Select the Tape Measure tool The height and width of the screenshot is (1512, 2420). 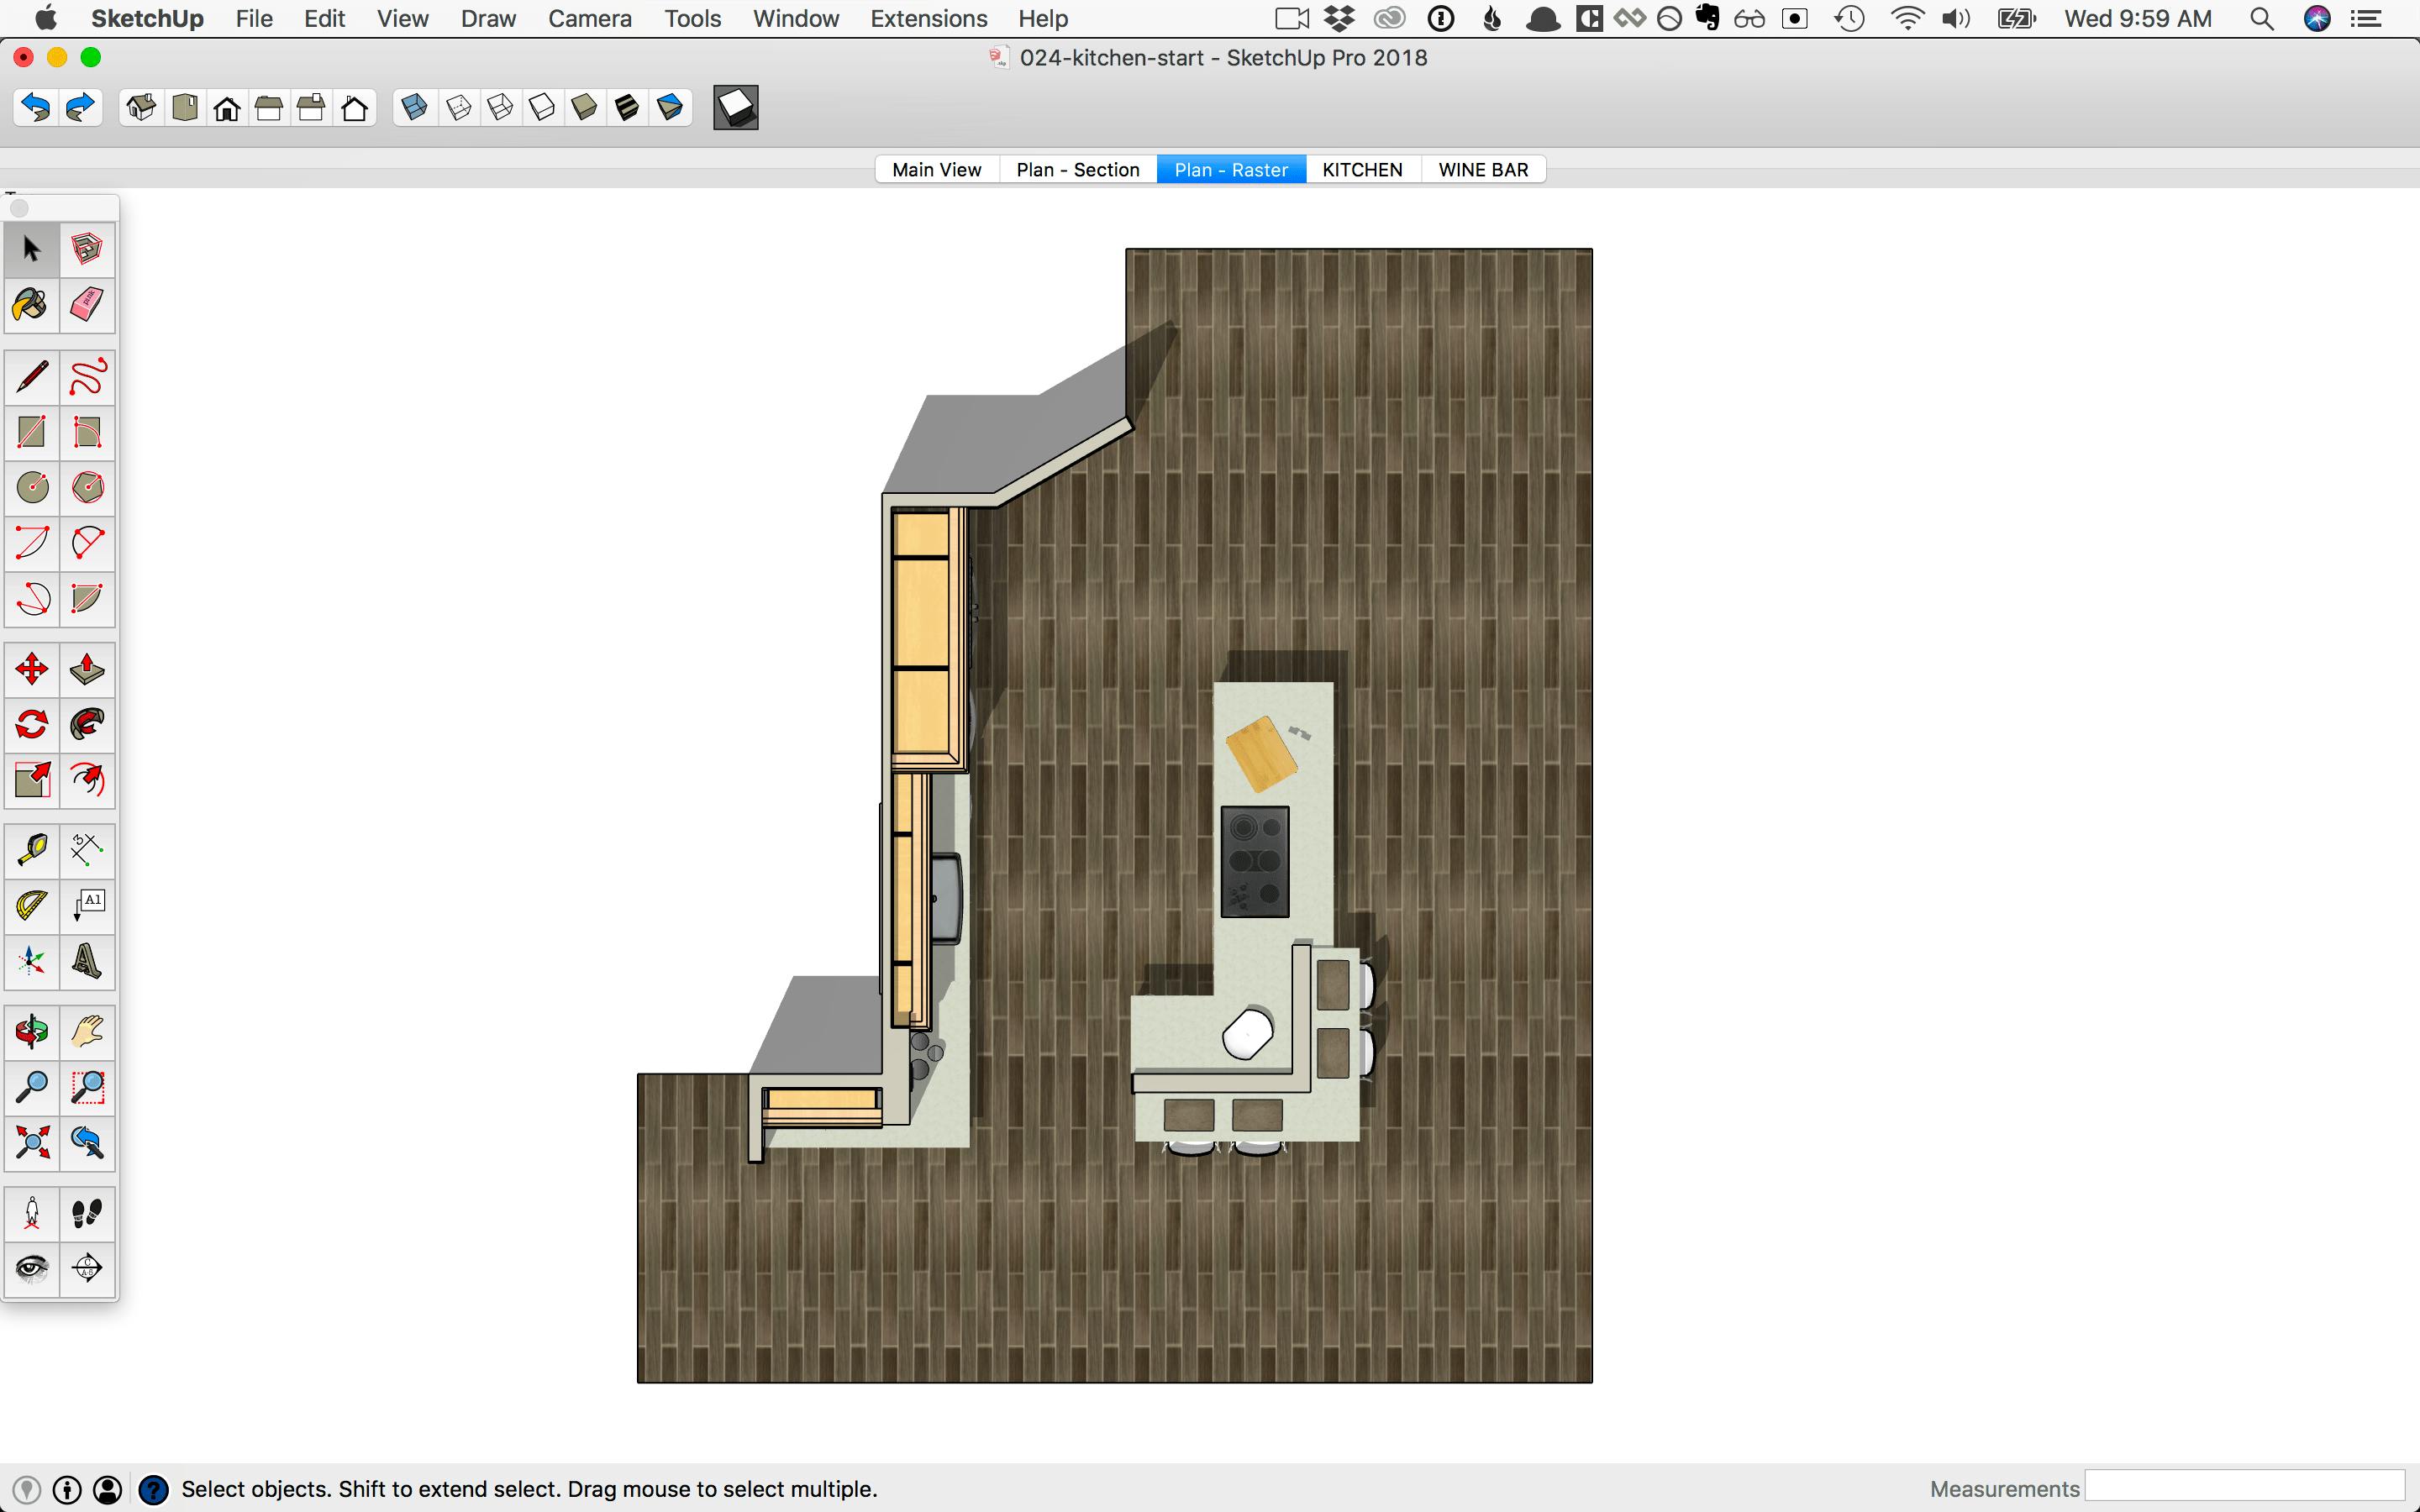(x=29, y=848)
